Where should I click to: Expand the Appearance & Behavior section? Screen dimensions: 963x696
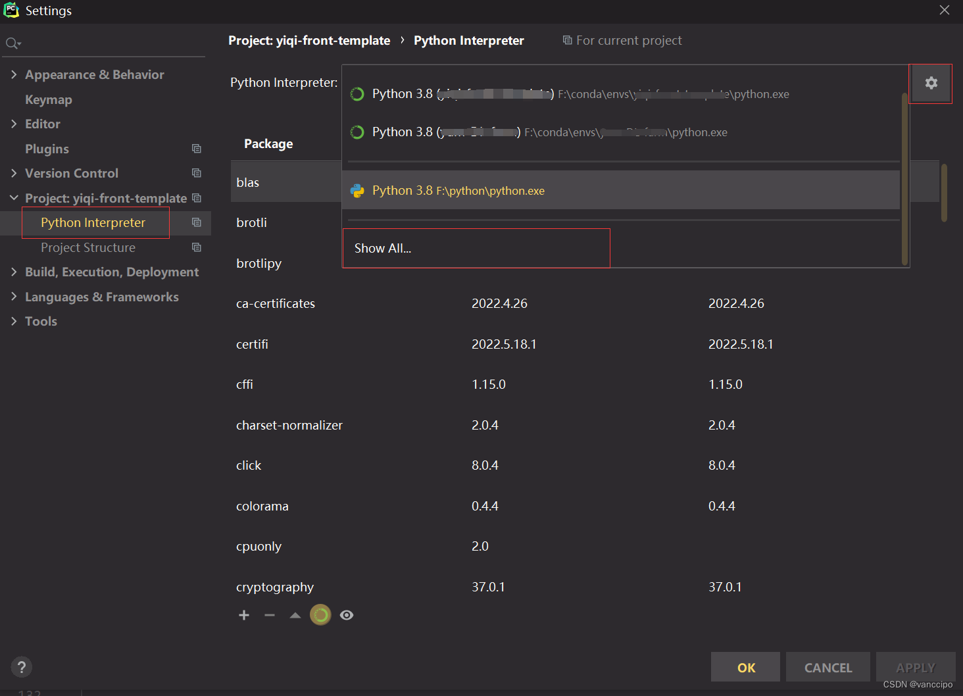point(14,74)
